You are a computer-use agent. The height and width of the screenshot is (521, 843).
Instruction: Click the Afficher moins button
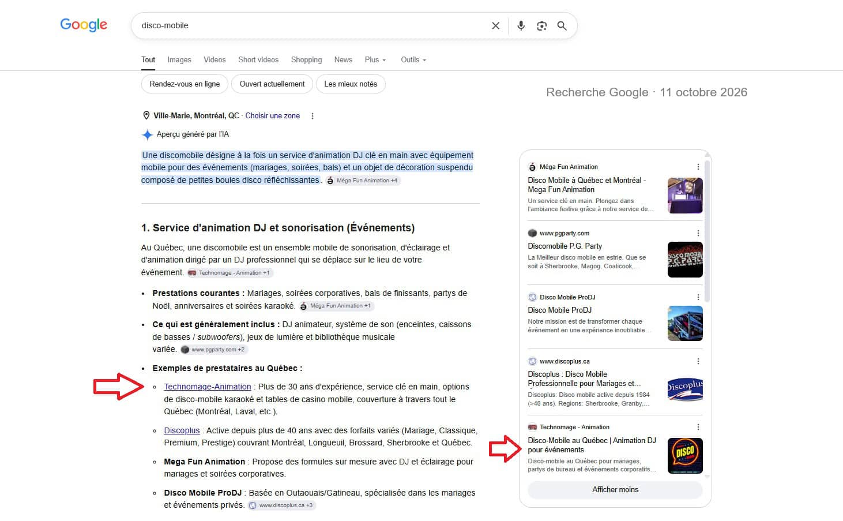point(615,490)
